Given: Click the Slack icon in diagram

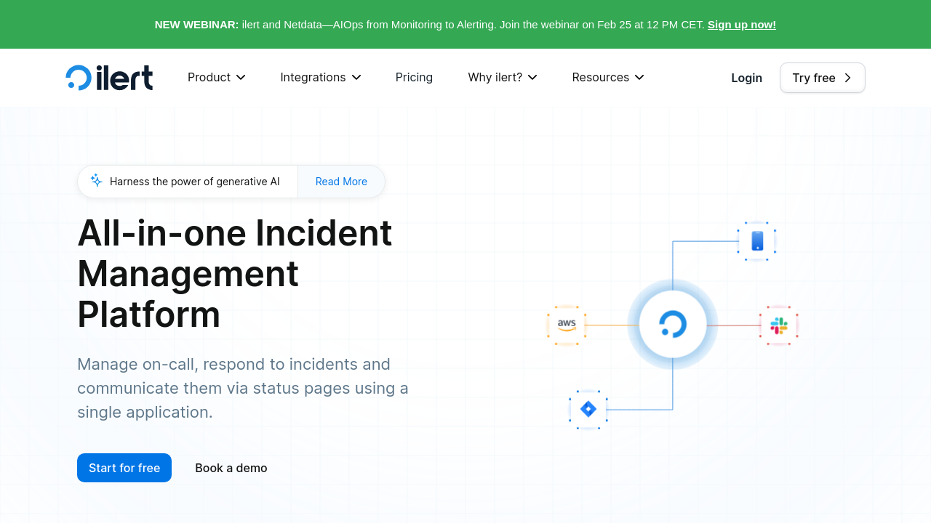Looking at the screenshot, I should tap(779, 325).
